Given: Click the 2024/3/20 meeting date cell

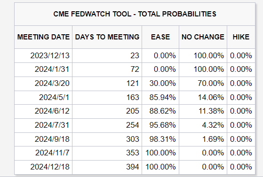Looking at the screenshot, I should 43,84.
